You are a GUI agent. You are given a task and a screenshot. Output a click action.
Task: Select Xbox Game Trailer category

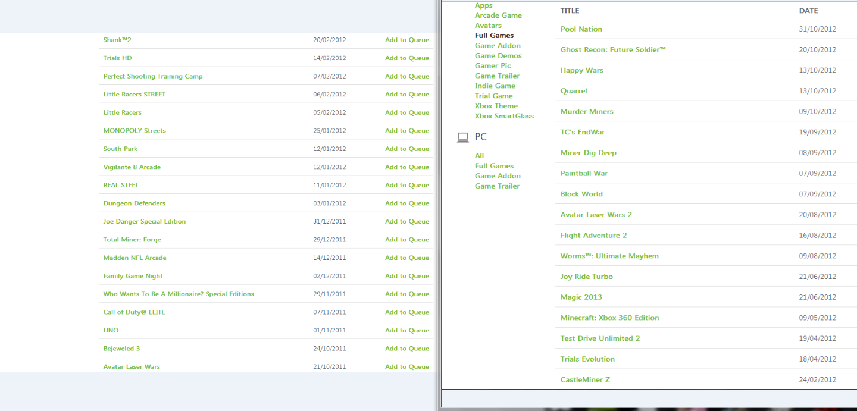(x=497, y=76)
